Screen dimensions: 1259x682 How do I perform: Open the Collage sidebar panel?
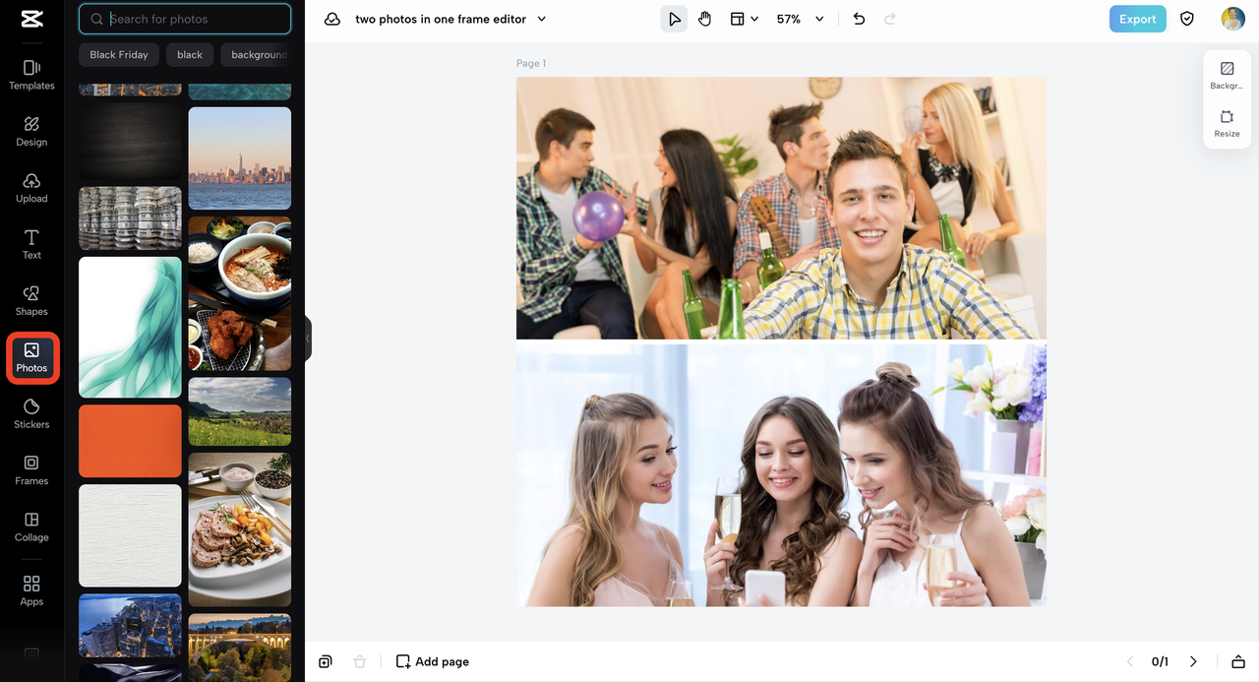(x=31, y=527)
